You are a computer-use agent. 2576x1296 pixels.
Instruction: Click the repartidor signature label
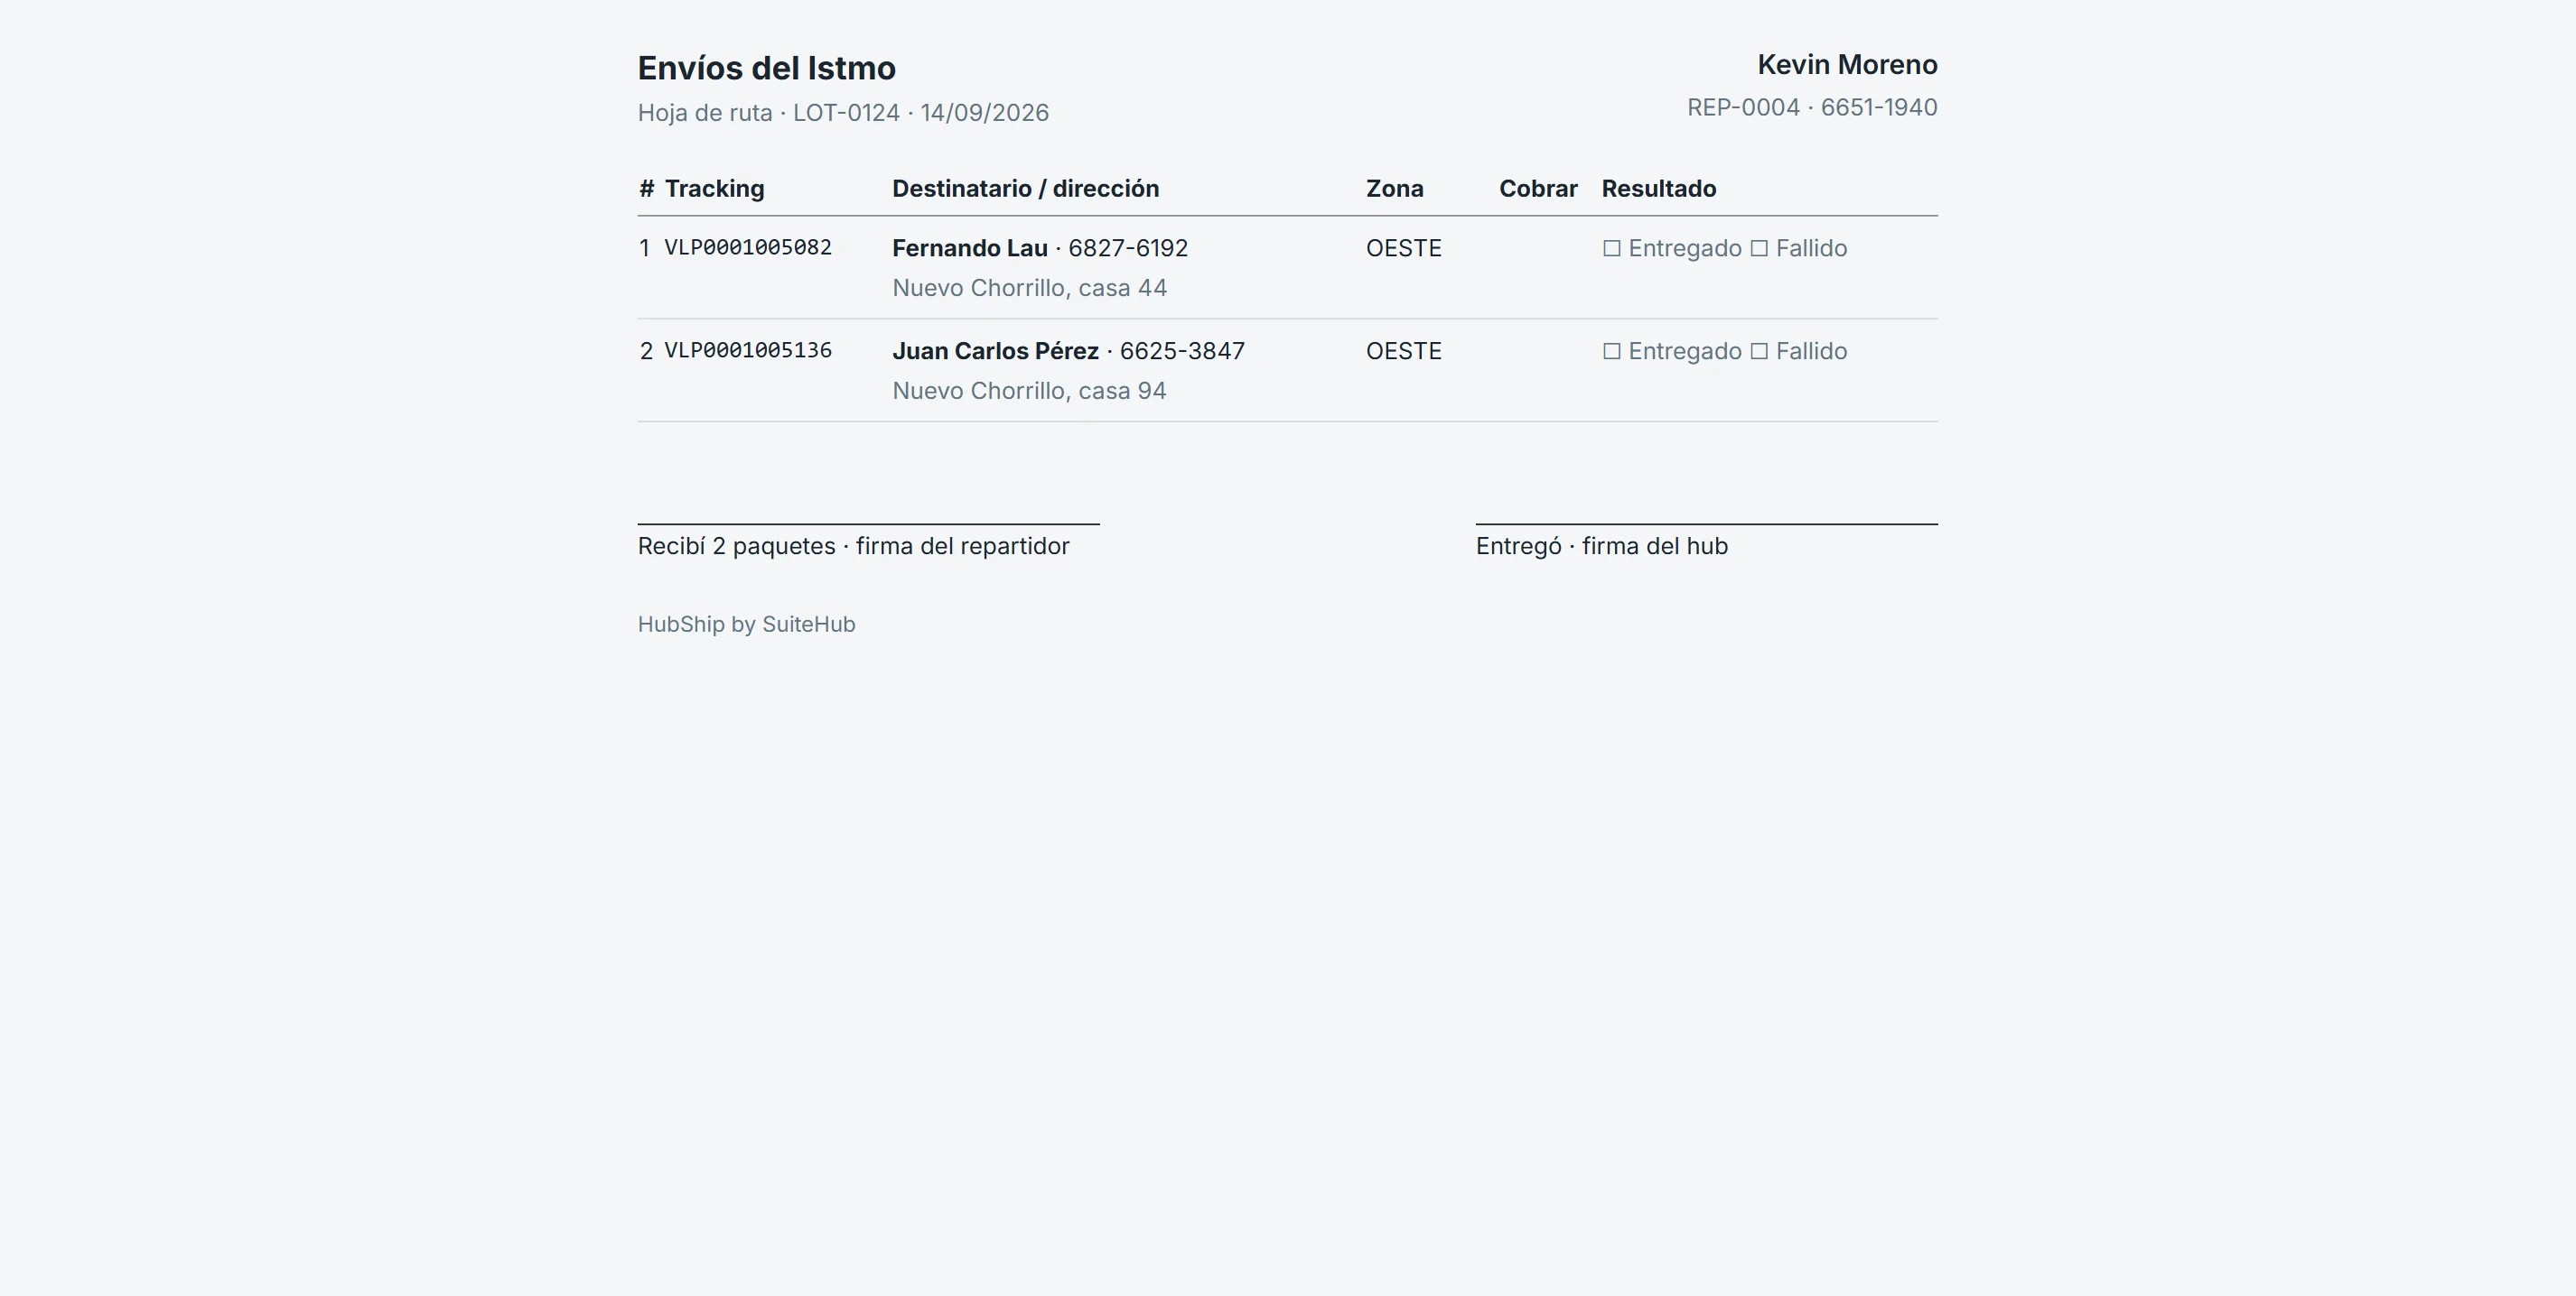[x=853, y=547]
